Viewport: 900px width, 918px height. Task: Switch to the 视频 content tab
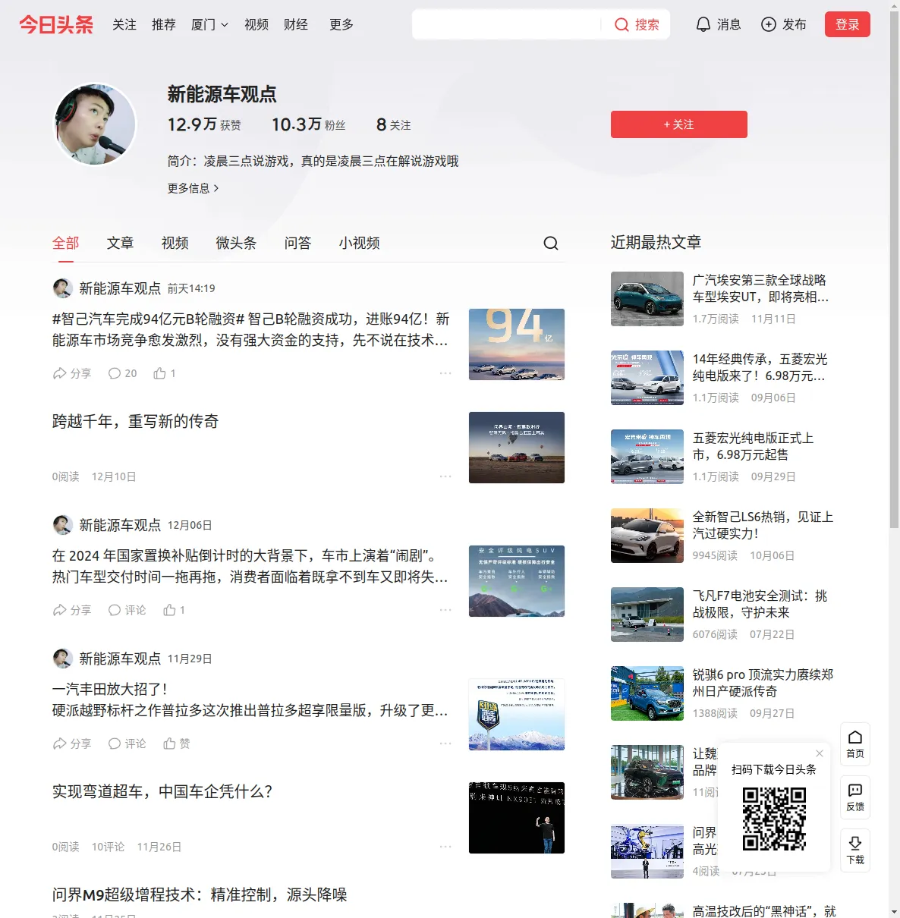[x=175, y=243]
